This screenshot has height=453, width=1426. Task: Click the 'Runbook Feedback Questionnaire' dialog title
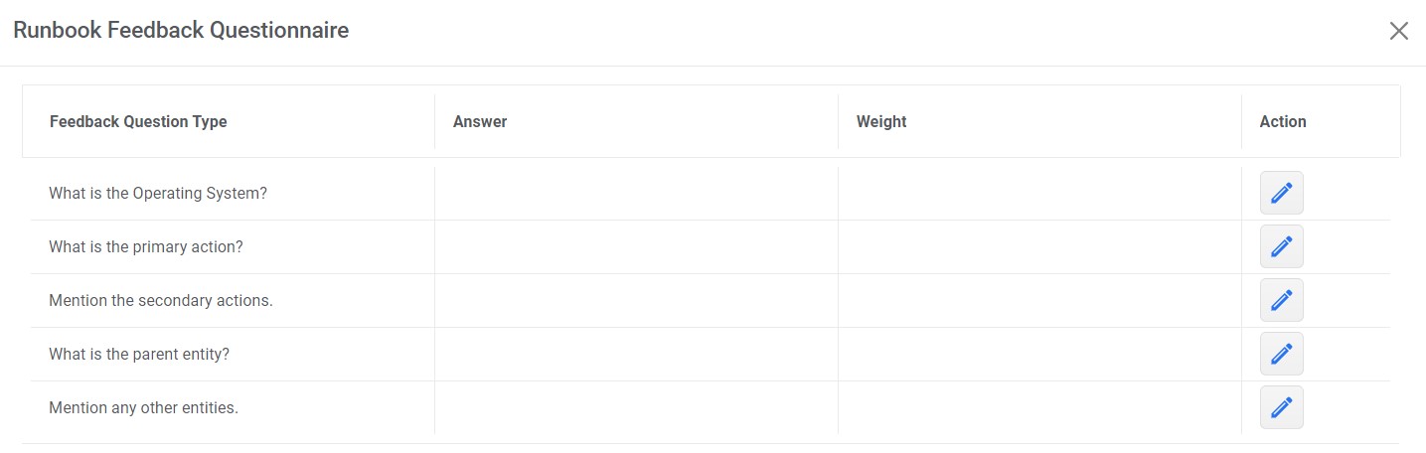pyautogui.click(x=181, y=31)
